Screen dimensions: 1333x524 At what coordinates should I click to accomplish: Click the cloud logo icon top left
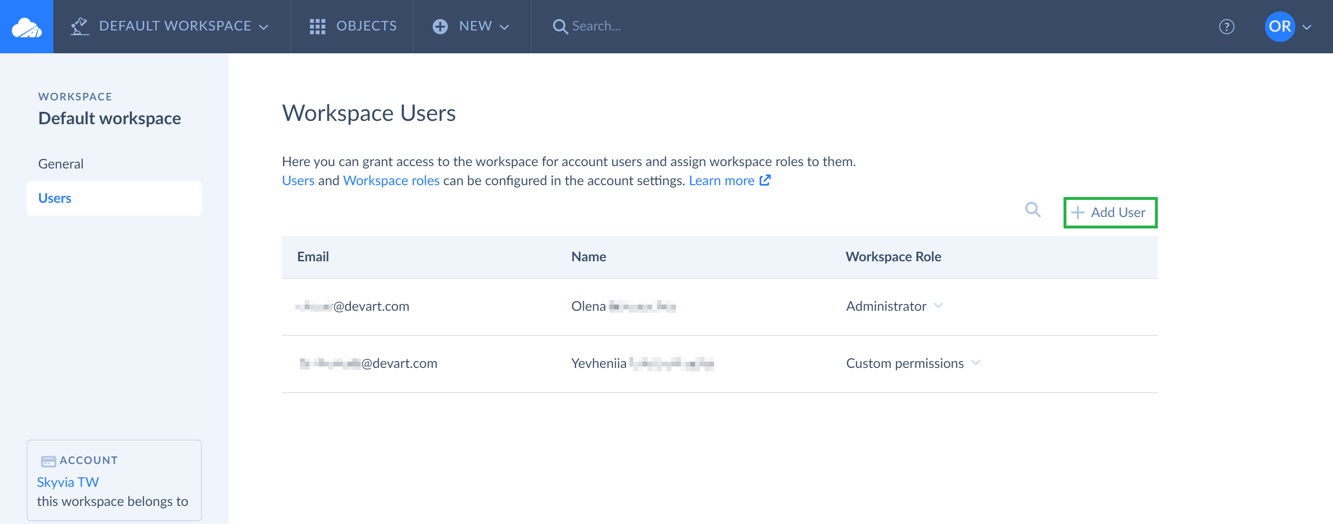[x=26, y=26]
